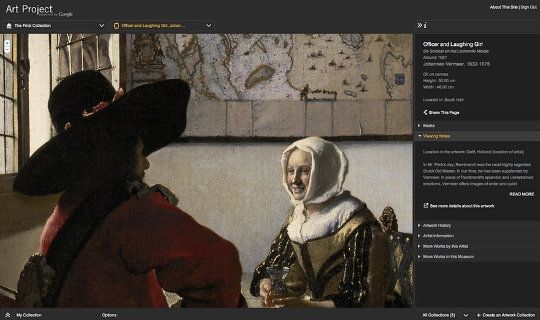Click the info 'i' icon
The width and height of the screenshot is (540, 320).
425,25
